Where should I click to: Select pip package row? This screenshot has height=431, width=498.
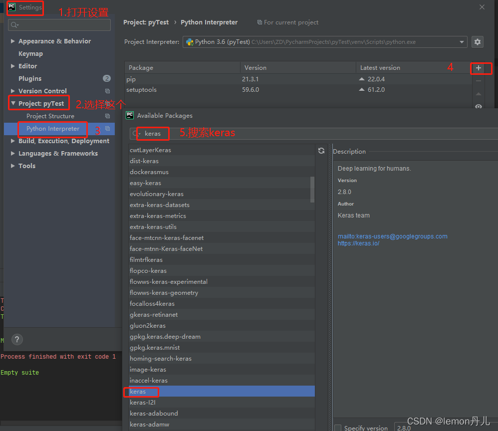(x=298, y=79)
